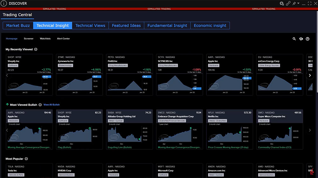This screenshot has width=318, height=178.
Task: Open Super Micro Computer bullish chart
Action: click(280, 134)
